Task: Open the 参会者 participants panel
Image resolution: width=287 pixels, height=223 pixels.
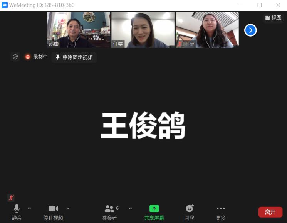Action: tap(110, 212)
